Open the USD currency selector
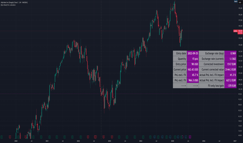Viewport: 243px width, 143px height. tap(240, 3)
